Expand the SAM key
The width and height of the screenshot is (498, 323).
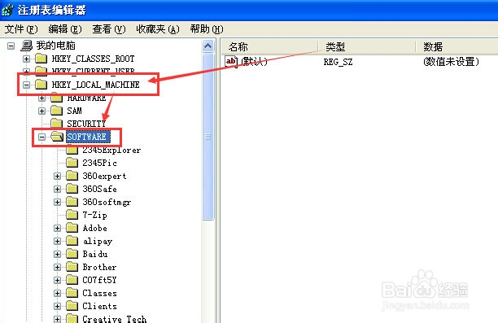click(42, 111)
